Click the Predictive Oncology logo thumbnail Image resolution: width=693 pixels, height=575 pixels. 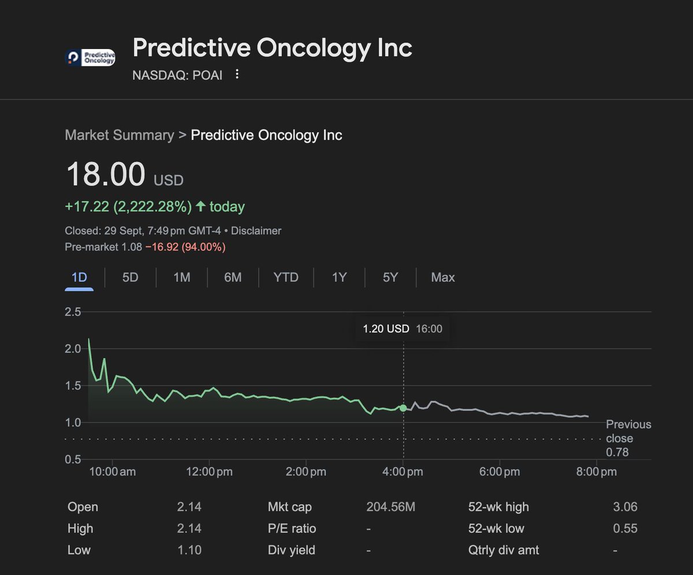pyautogui.click(x=90, y=57)
